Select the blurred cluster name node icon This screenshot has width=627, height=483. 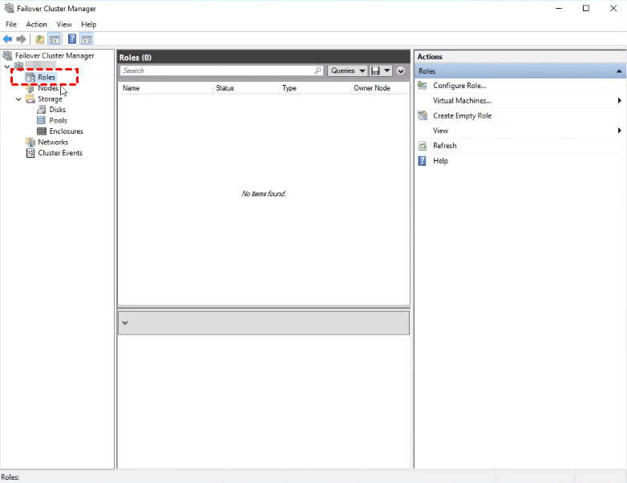[18, 66]
